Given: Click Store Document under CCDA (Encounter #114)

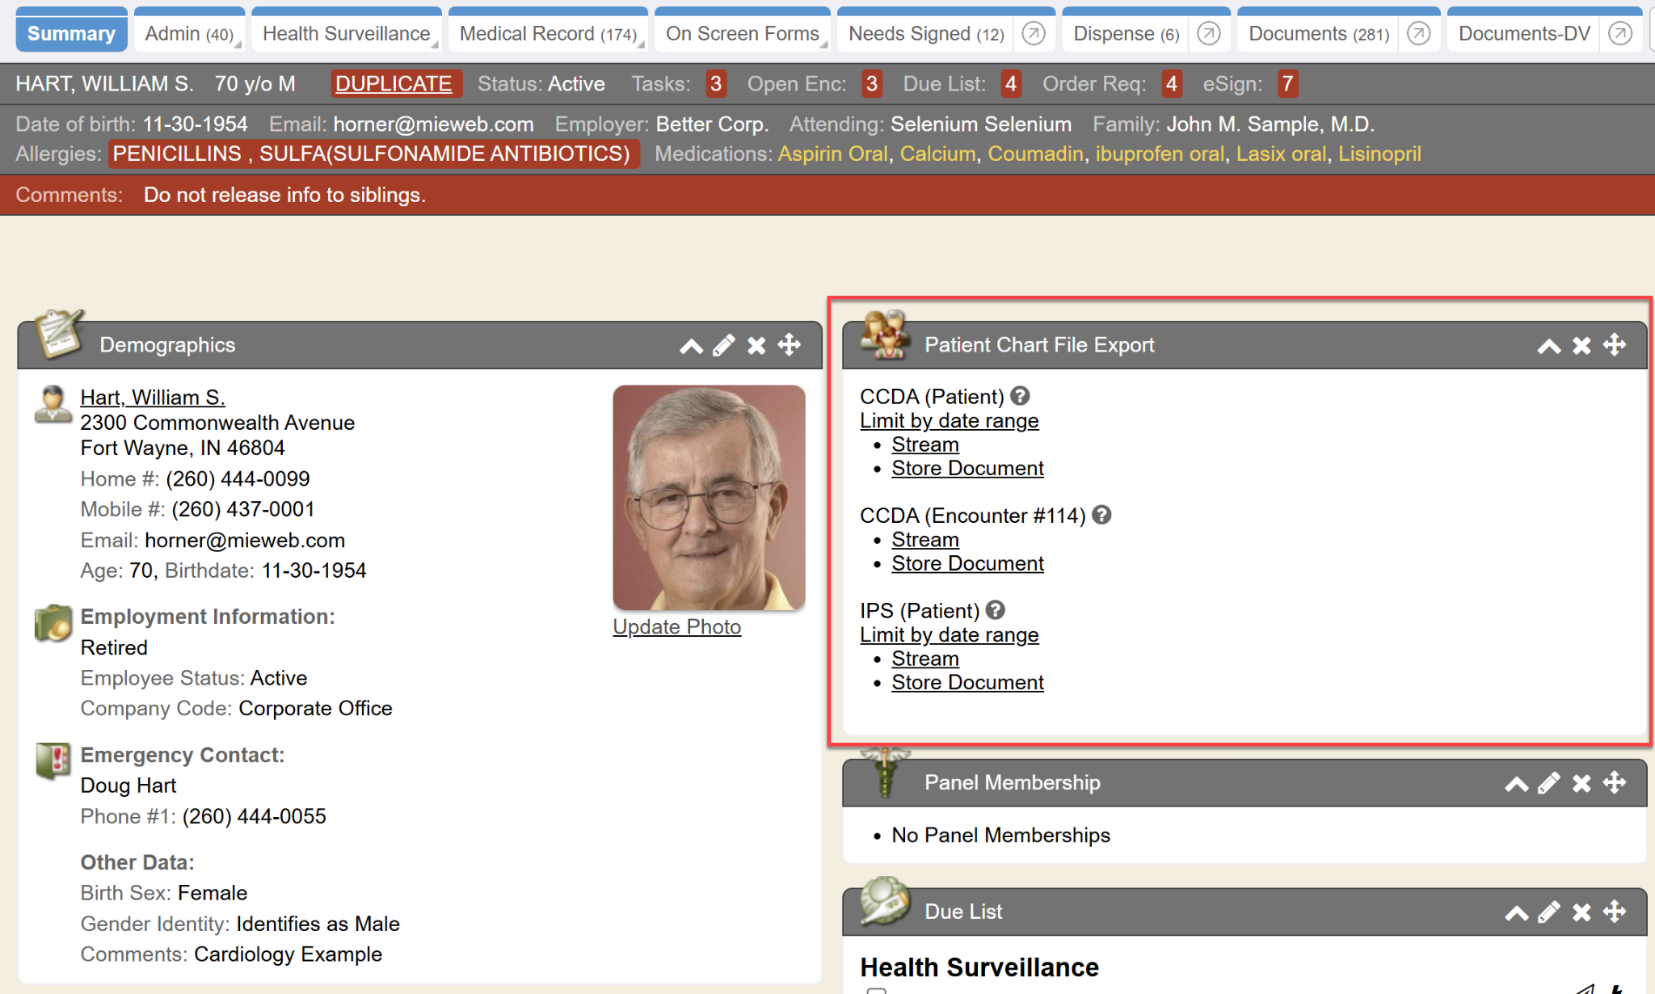Looking at the screenshot, I should [x=967, y=563].
